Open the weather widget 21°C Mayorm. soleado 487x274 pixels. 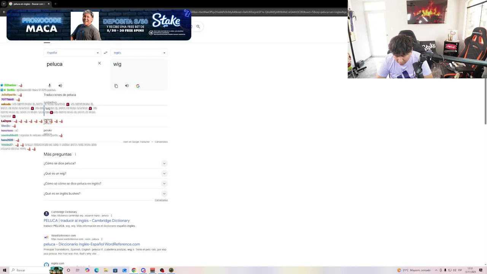tap(414, 270)
